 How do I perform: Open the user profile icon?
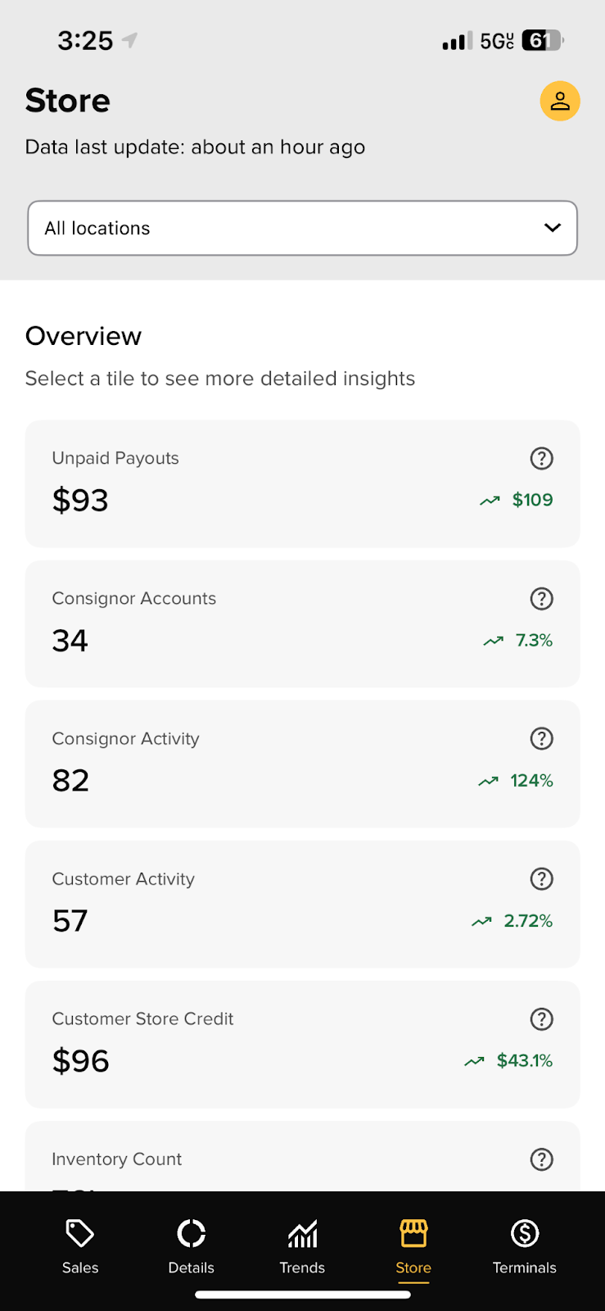click(x=560, y=101)
